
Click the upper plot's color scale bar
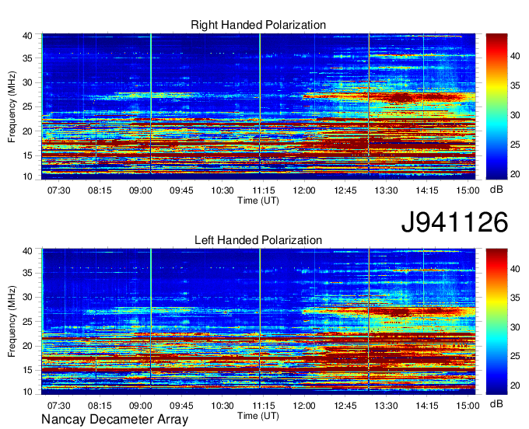(496, 106)
